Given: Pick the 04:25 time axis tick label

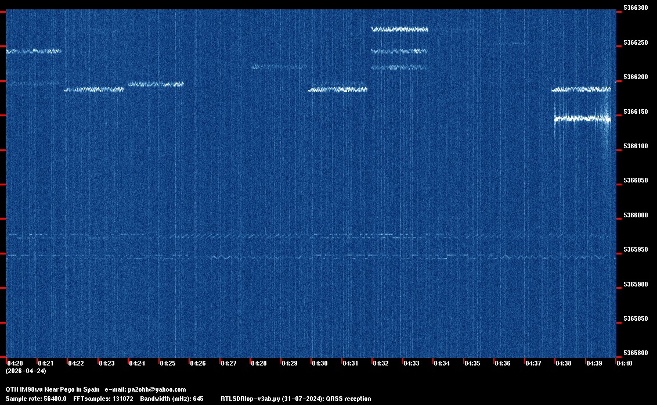Looking at the screenshot, I should [167, 363].
